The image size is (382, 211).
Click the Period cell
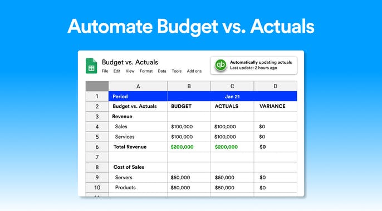pyautogui.click(x=138, y=96)
